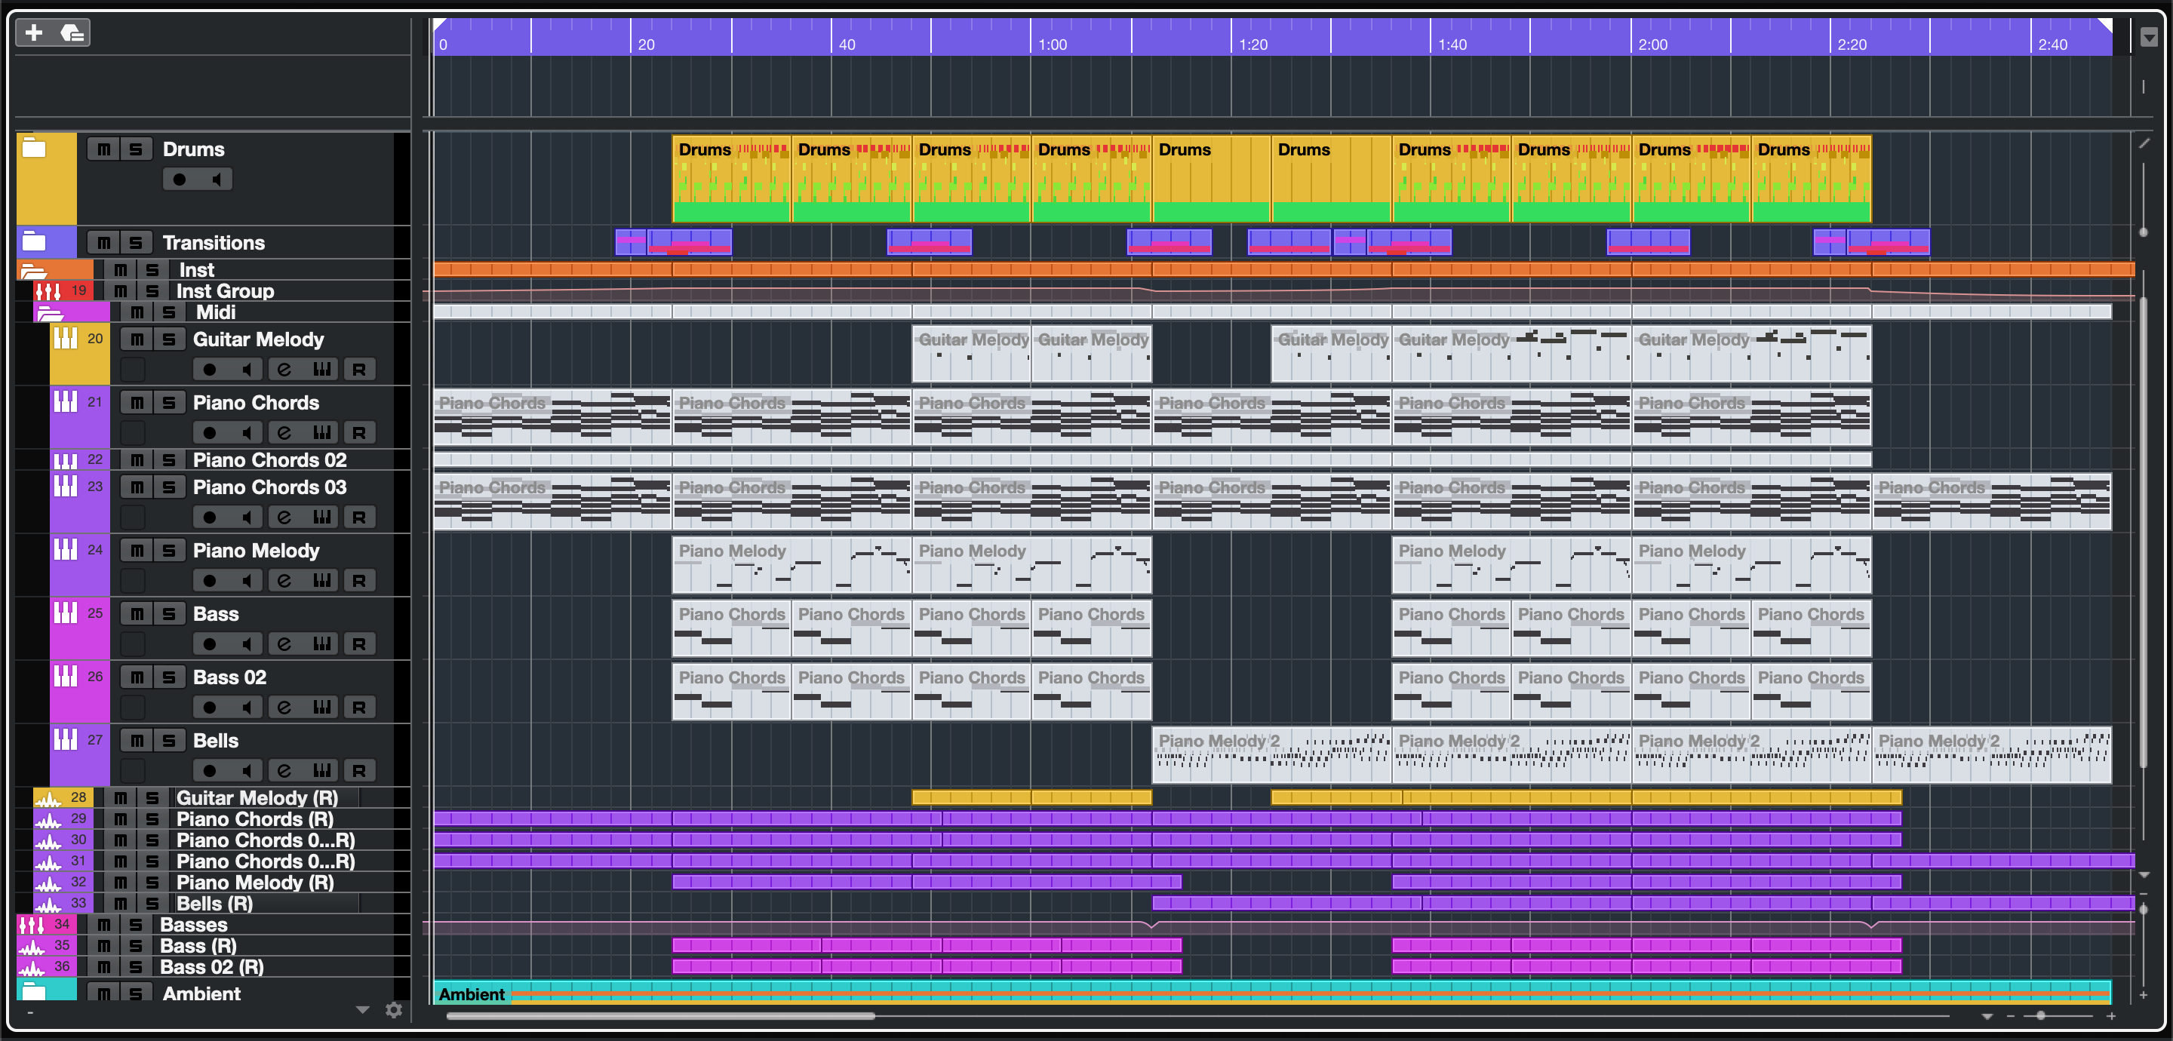
Task: Open track list settings gear icon
Action: coord(394,1010)
